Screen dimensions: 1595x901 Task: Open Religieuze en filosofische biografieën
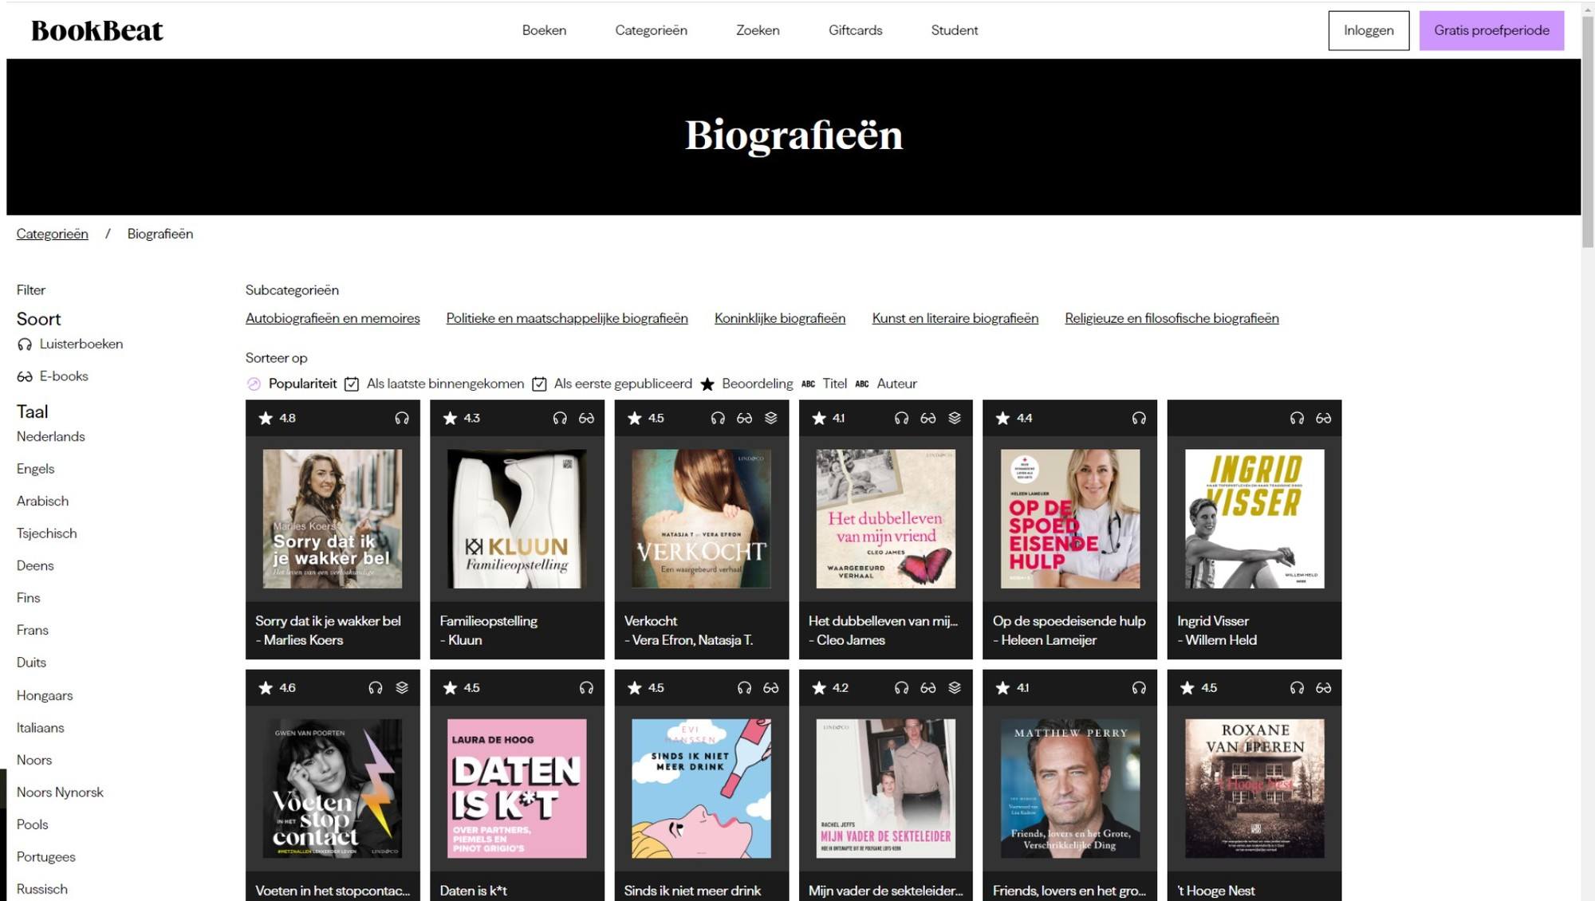click(x=1172, y=318)
